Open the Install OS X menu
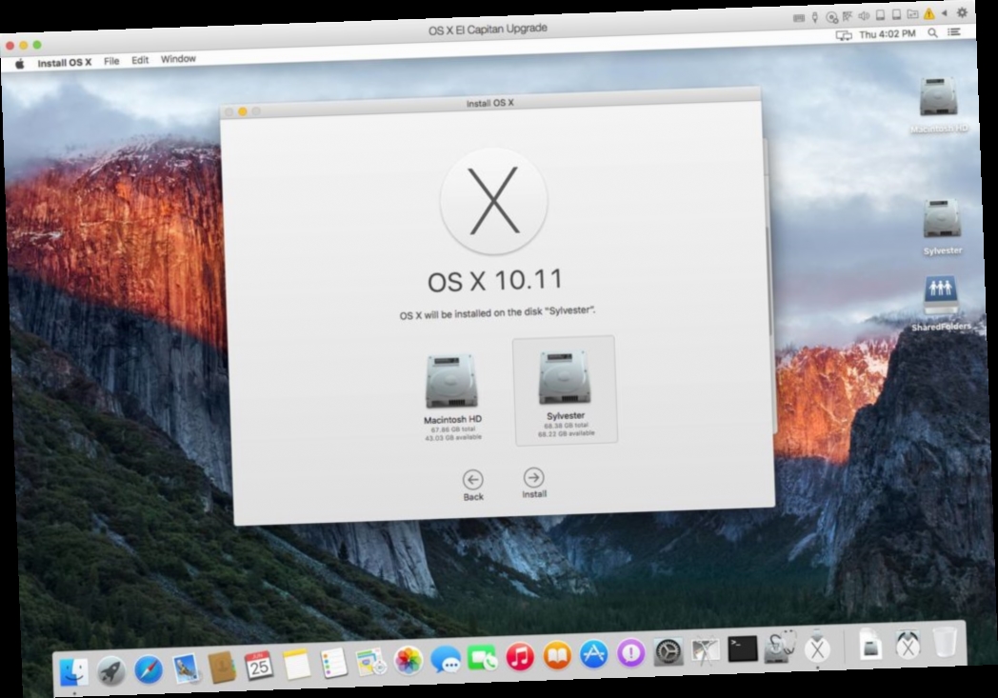Image resolution: width=998 pixels, height=698 pixels. pyautogui.click(x=65, y=62)
